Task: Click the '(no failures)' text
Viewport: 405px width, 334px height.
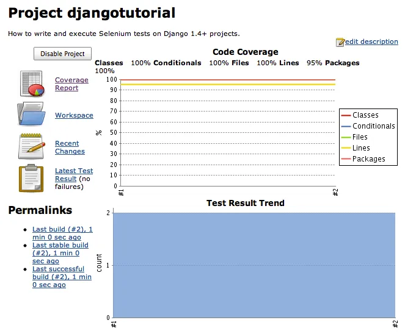Action: point(73,182)
